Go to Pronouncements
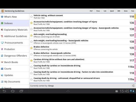 14,43
